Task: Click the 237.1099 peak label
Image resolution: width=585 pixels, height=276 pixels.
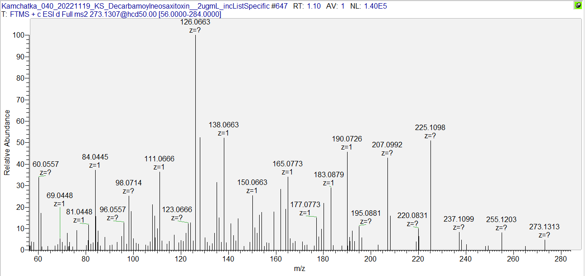Action: pyautogui.click(x=459, y=219)
